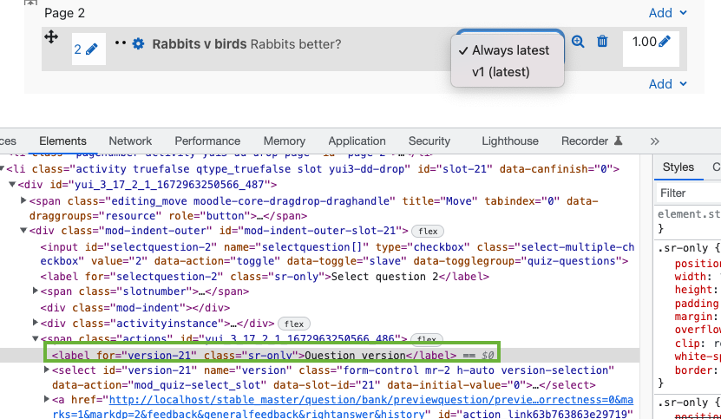Open the Memory tab

tap(285, 141)
